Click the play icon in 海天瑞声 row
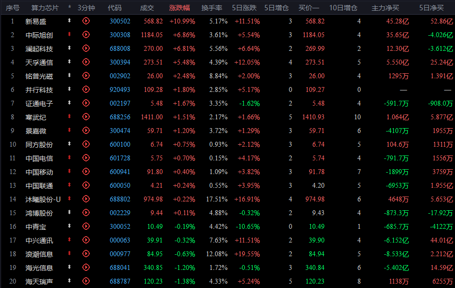Image resolution: width=455 pixels, height=288 pixels. [x=86, y=281]
